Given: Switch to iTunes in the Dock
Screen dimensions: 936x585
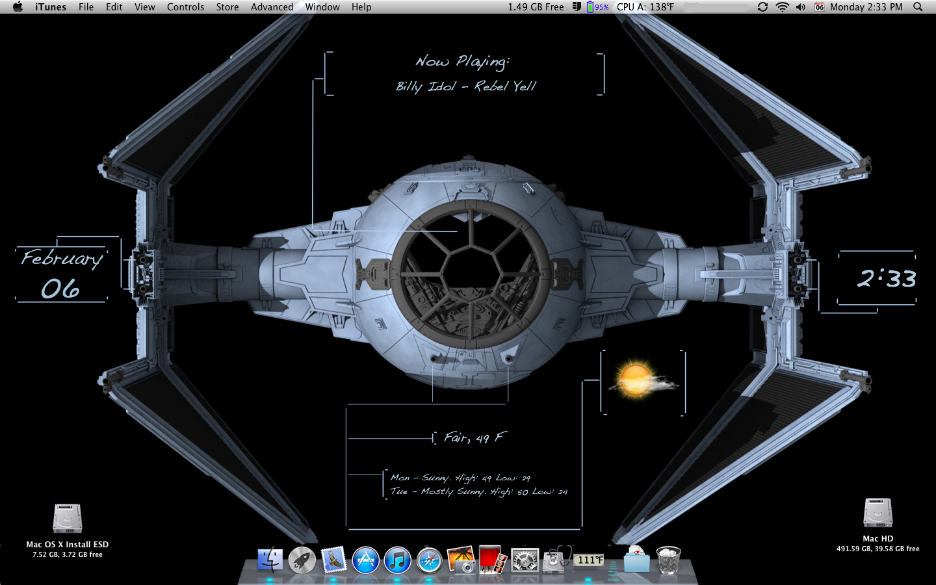Looking at the screenshot, I should (397, 560).
